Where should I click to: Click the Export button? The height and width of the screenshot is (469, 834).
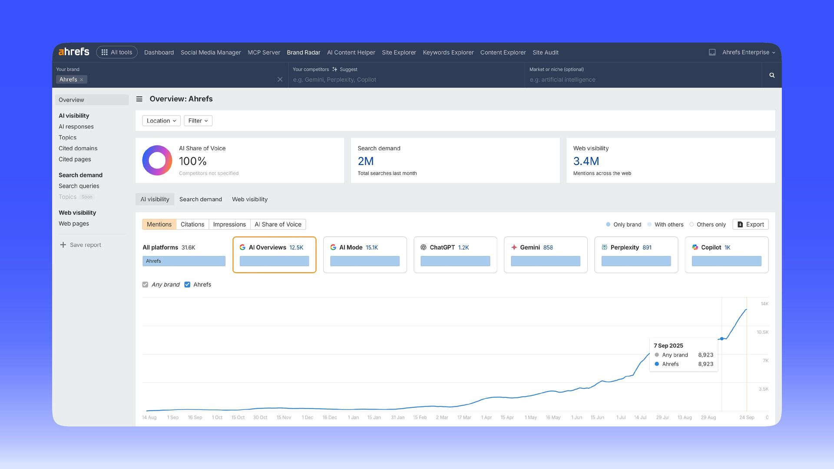pos(750,225)
